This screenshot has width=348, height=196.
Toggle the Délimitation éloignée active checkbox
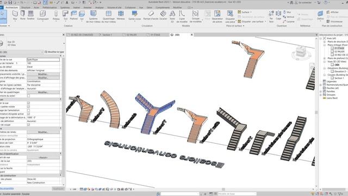[x=28, y=114]
